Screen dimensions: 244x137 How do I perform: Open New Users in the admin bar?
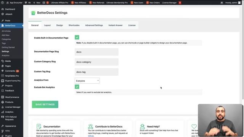click(137, 3)
